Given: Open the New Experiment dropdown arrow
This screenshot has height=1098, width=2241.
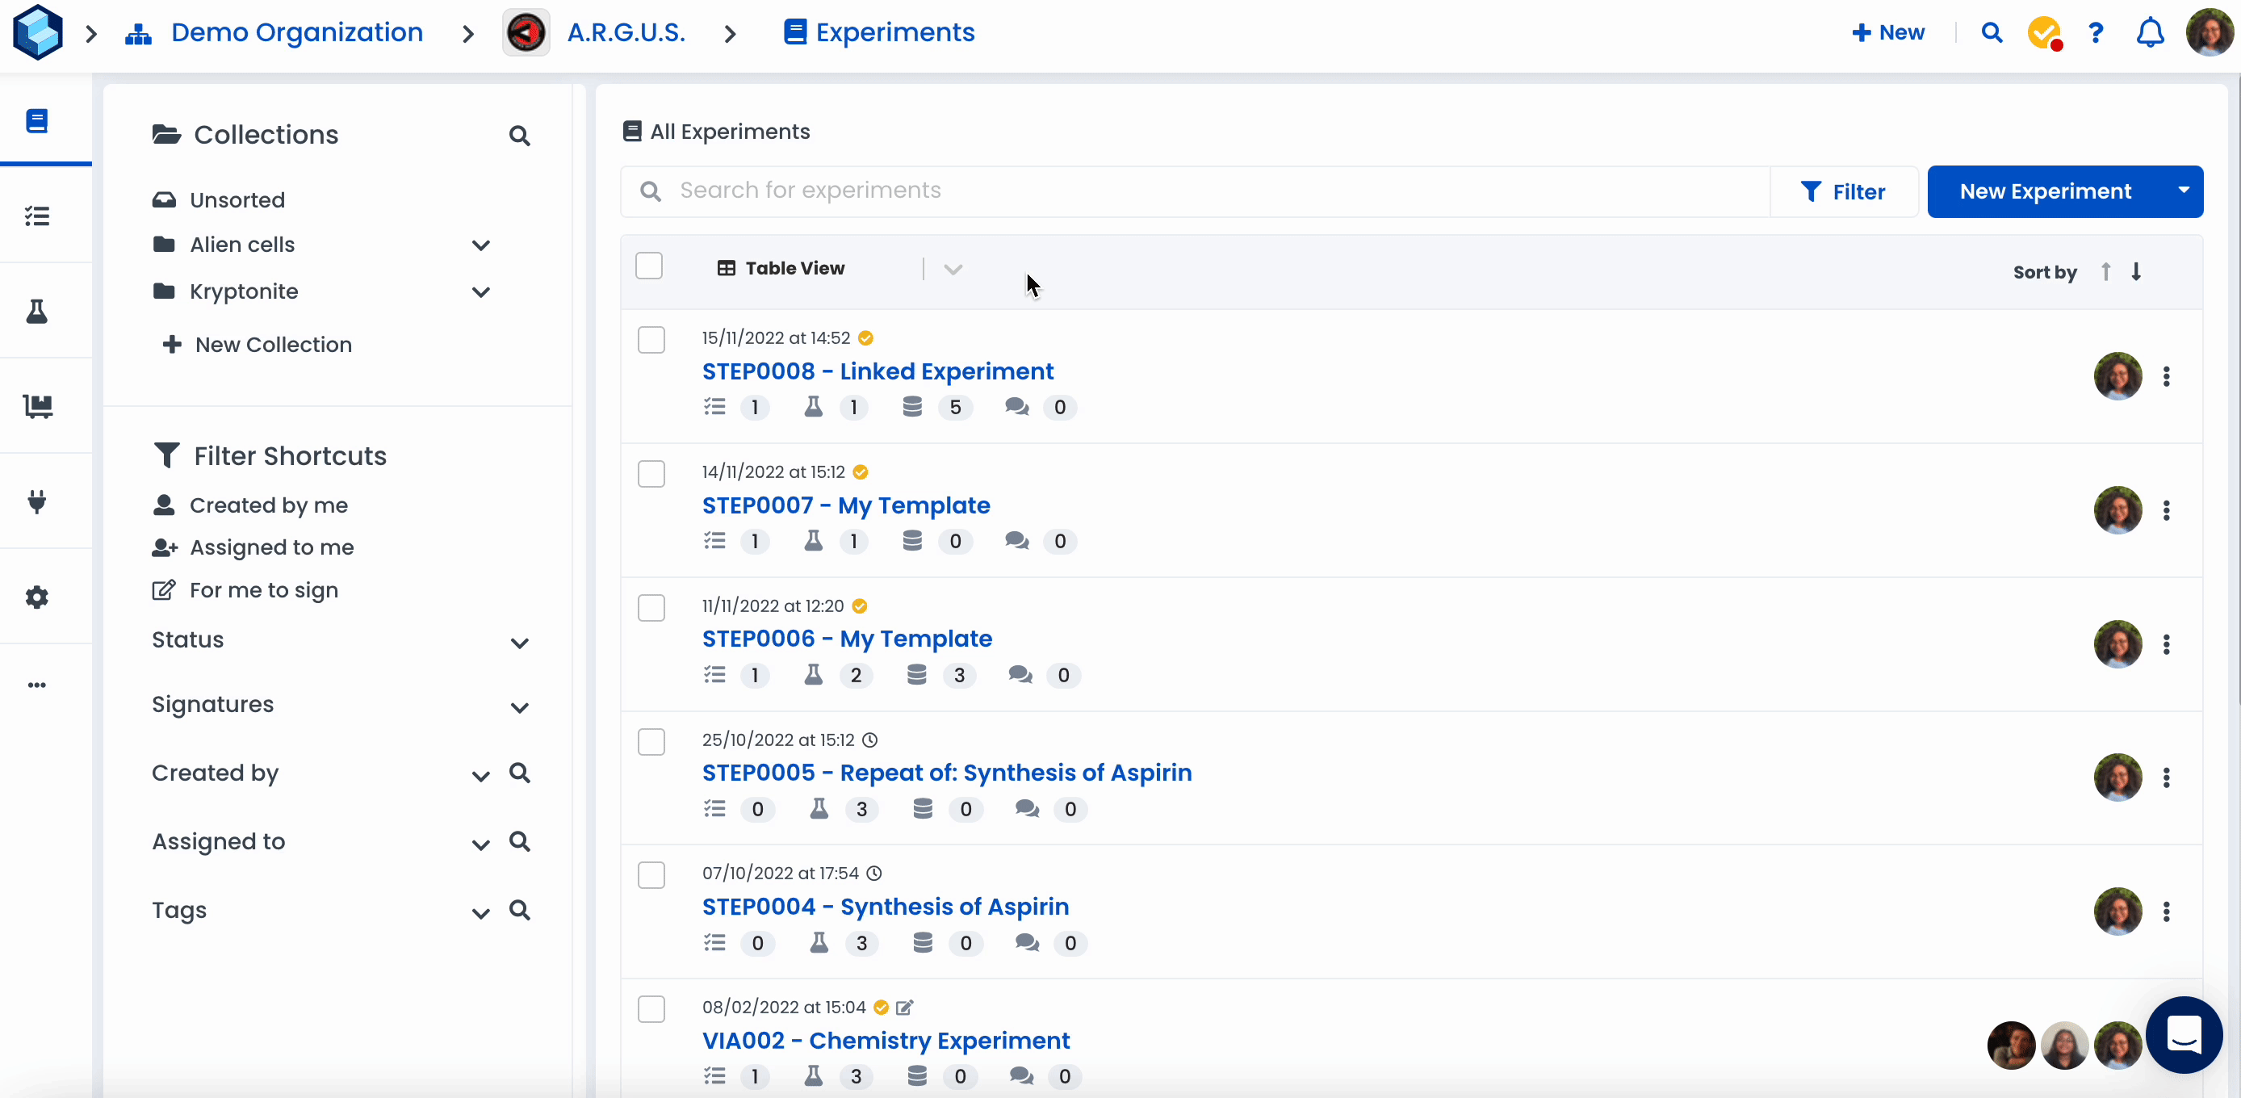Looking at the screenshot, I should 2183,191.
